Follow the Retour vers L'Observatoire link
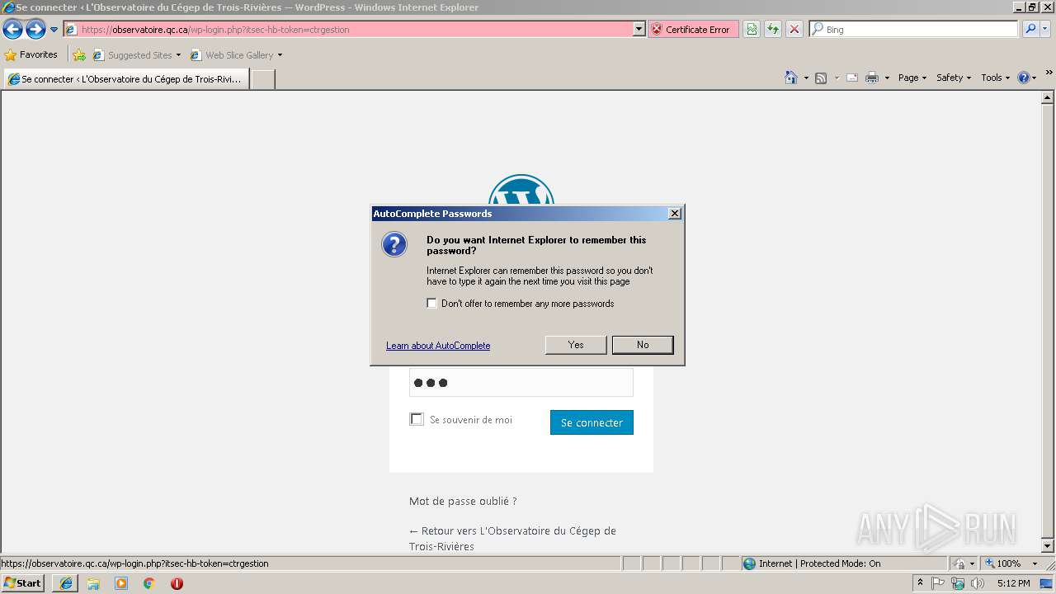Image resolution: width=1056 pixels, height=594 pixels. point(512,539)
